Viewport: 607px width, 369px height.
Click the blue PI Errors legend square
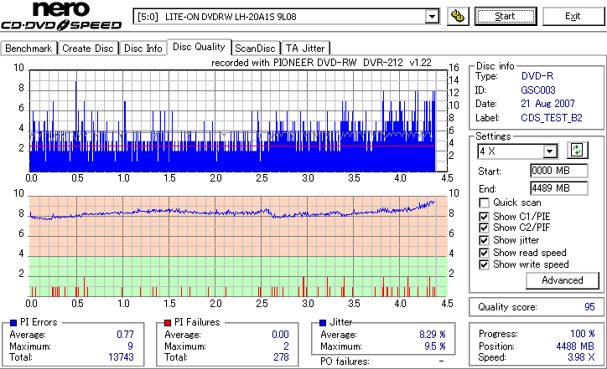(x=13, y=322)
